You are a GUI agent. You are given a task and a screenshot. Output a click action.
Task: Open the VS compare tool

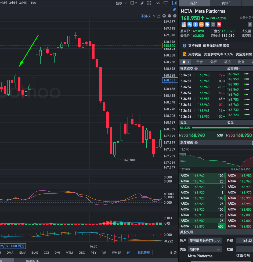tap(158, 3)
